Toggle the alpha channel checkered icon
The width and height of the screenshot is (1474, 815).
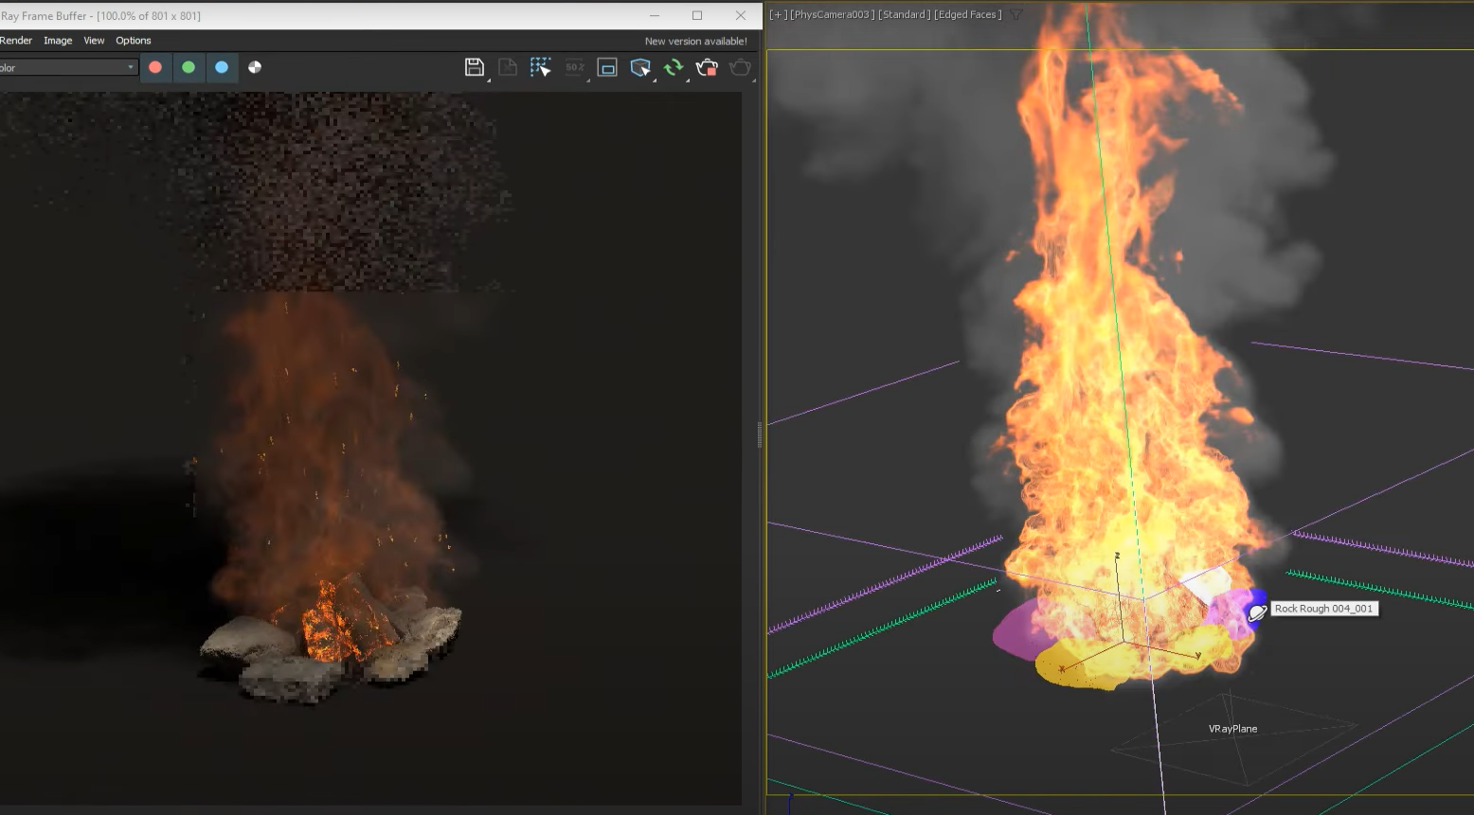255,67
